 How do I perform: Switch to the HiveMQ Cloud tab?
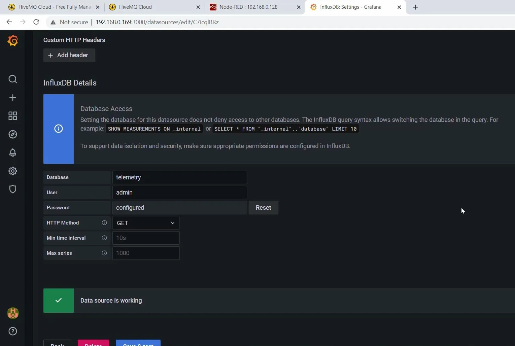click(x=154, y=7)
